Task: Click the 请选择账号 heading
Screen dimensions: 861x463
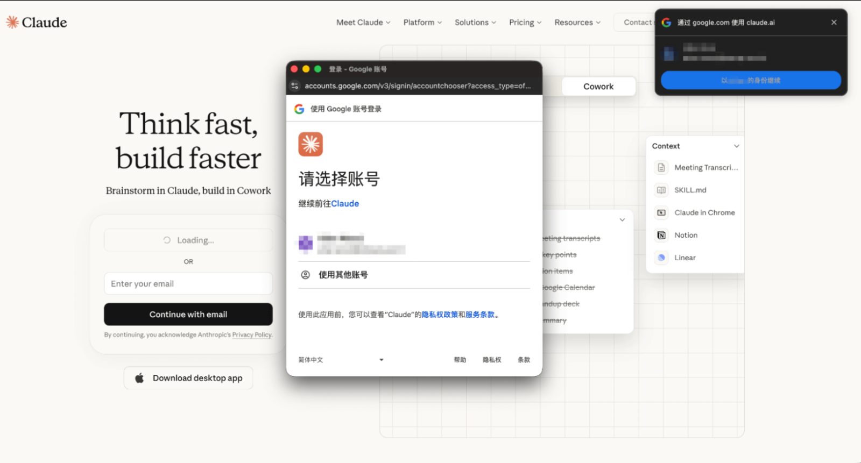Action: (339, 179)
